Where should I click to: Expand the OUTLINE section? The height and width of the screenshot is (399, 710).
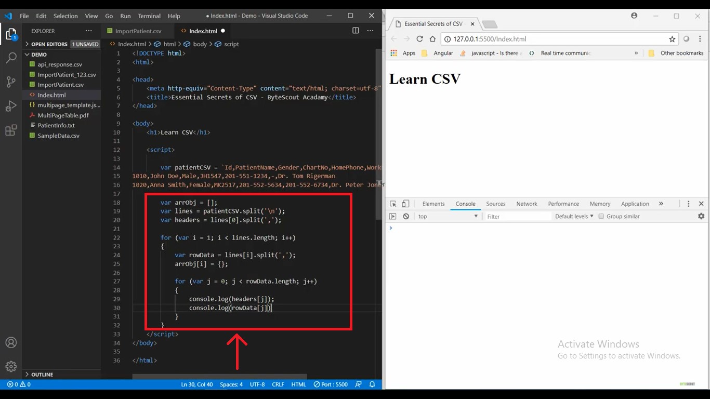42,374
